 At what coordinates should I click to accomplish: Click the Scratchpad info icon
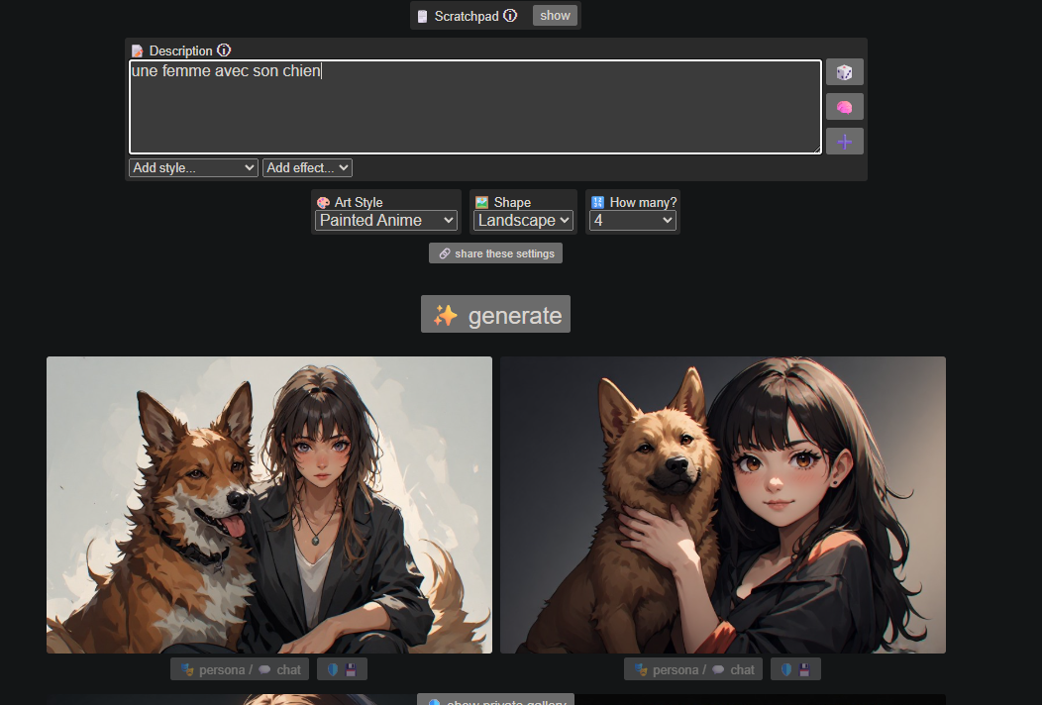tap(510, 15)
